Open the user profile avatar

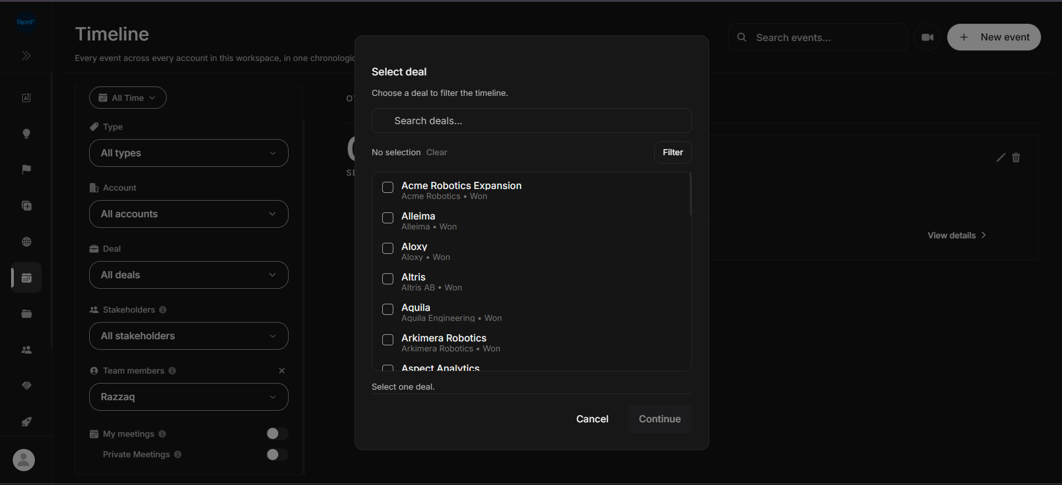point(24,460)
